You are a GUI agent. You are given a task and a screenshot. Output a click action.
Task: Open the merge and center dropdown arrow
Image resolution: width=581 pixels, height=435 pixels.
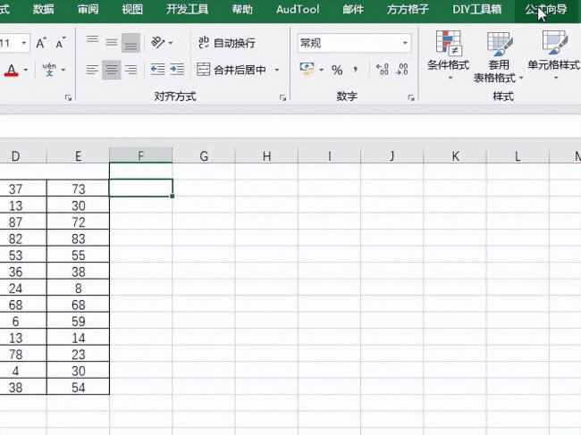click(277, 70)
